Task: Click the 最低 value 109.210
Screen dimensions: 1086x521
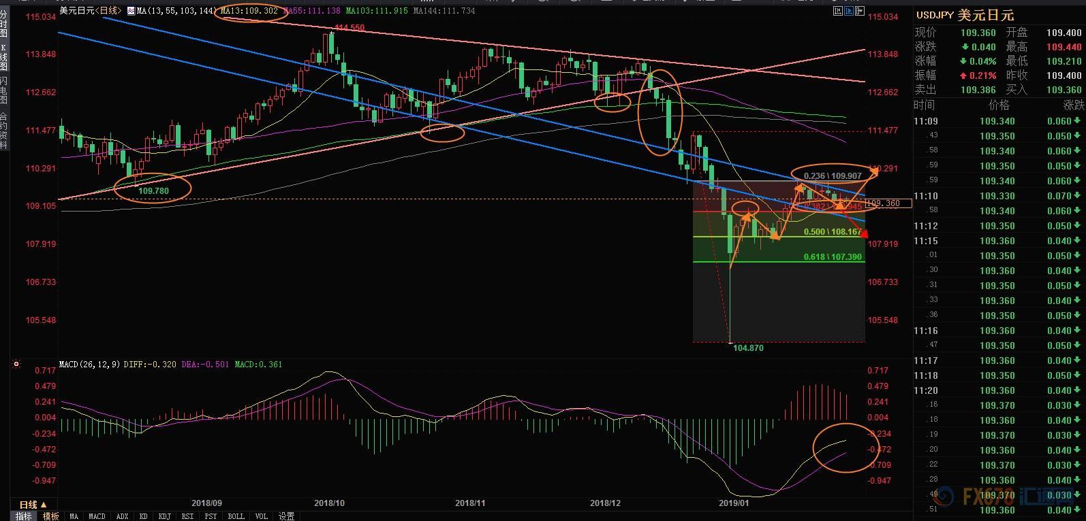Action: click(1064, 61)
